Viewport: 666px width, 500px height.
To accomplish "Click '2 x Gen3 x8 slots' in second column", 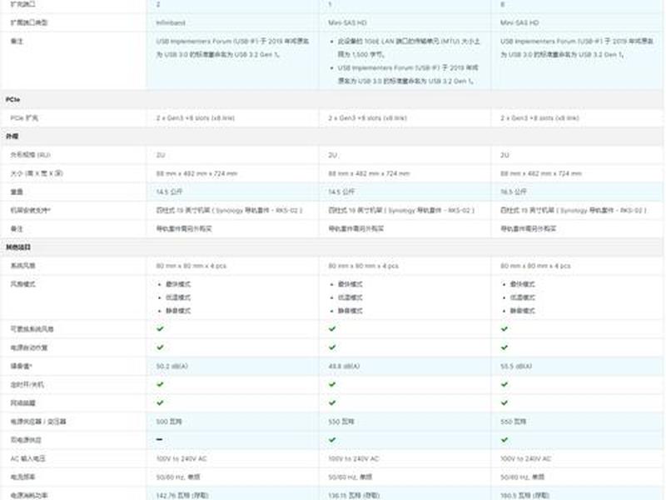I will click(367, 117).
